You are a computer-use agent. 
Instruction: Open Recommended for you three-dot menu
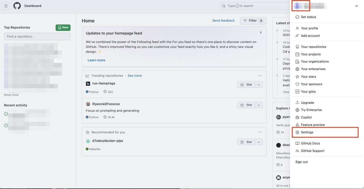(x=260, y=132)
